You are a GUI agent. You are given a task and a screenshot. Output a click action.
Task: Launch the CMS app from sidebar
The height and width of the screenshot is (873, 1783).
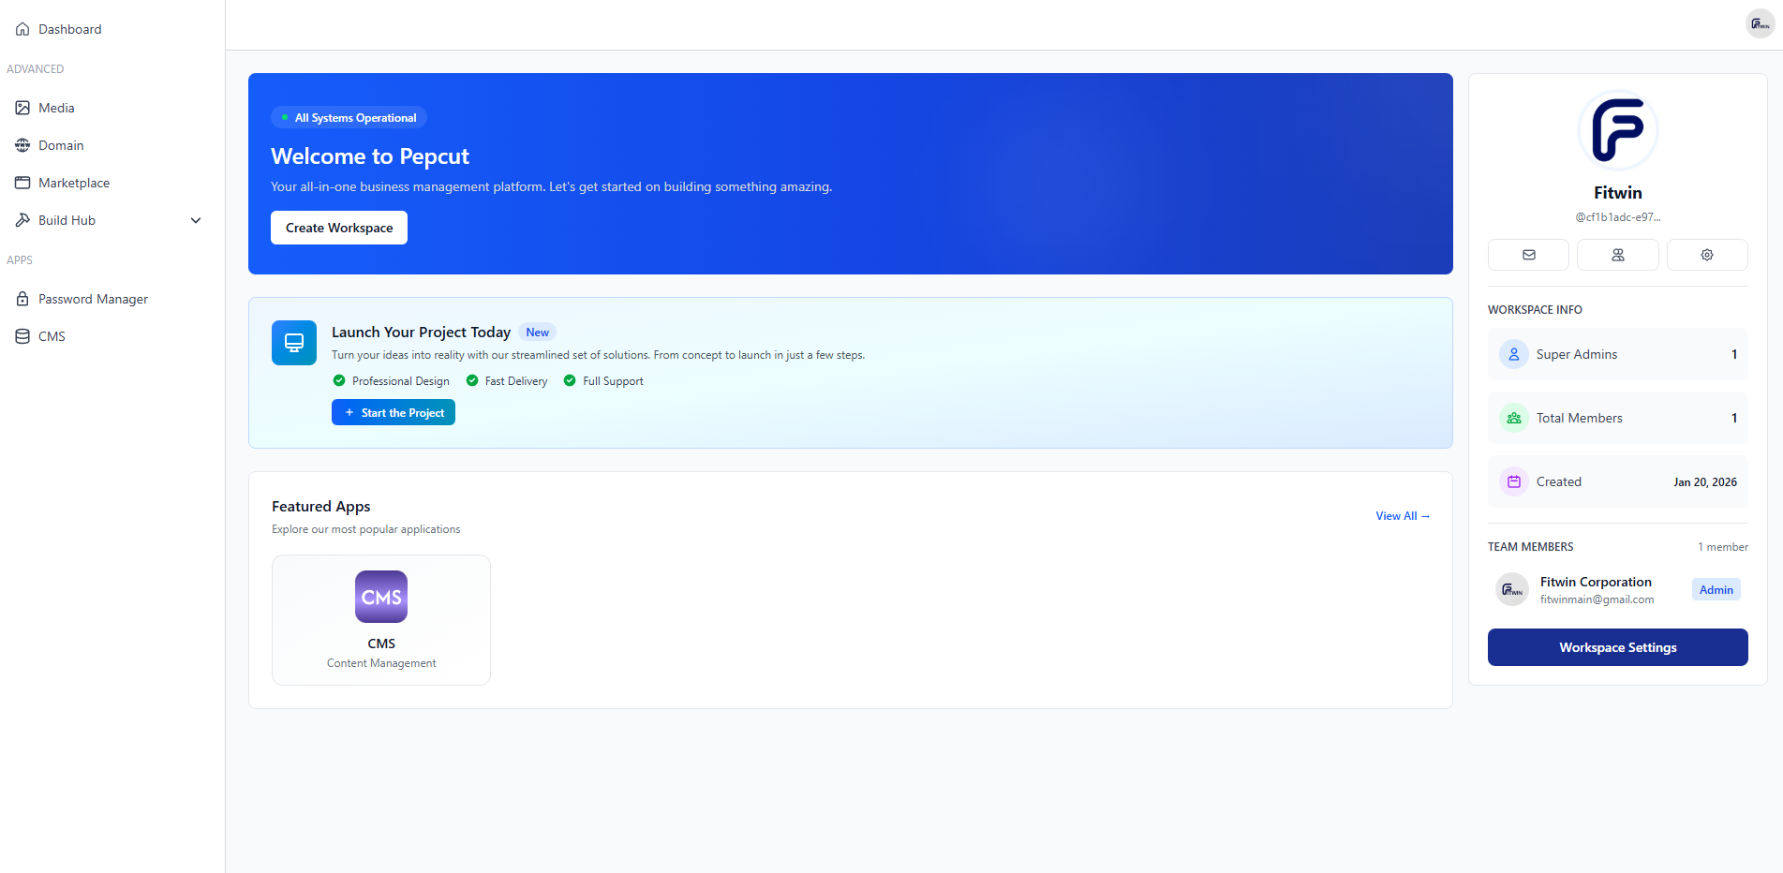tap(52, 335)
